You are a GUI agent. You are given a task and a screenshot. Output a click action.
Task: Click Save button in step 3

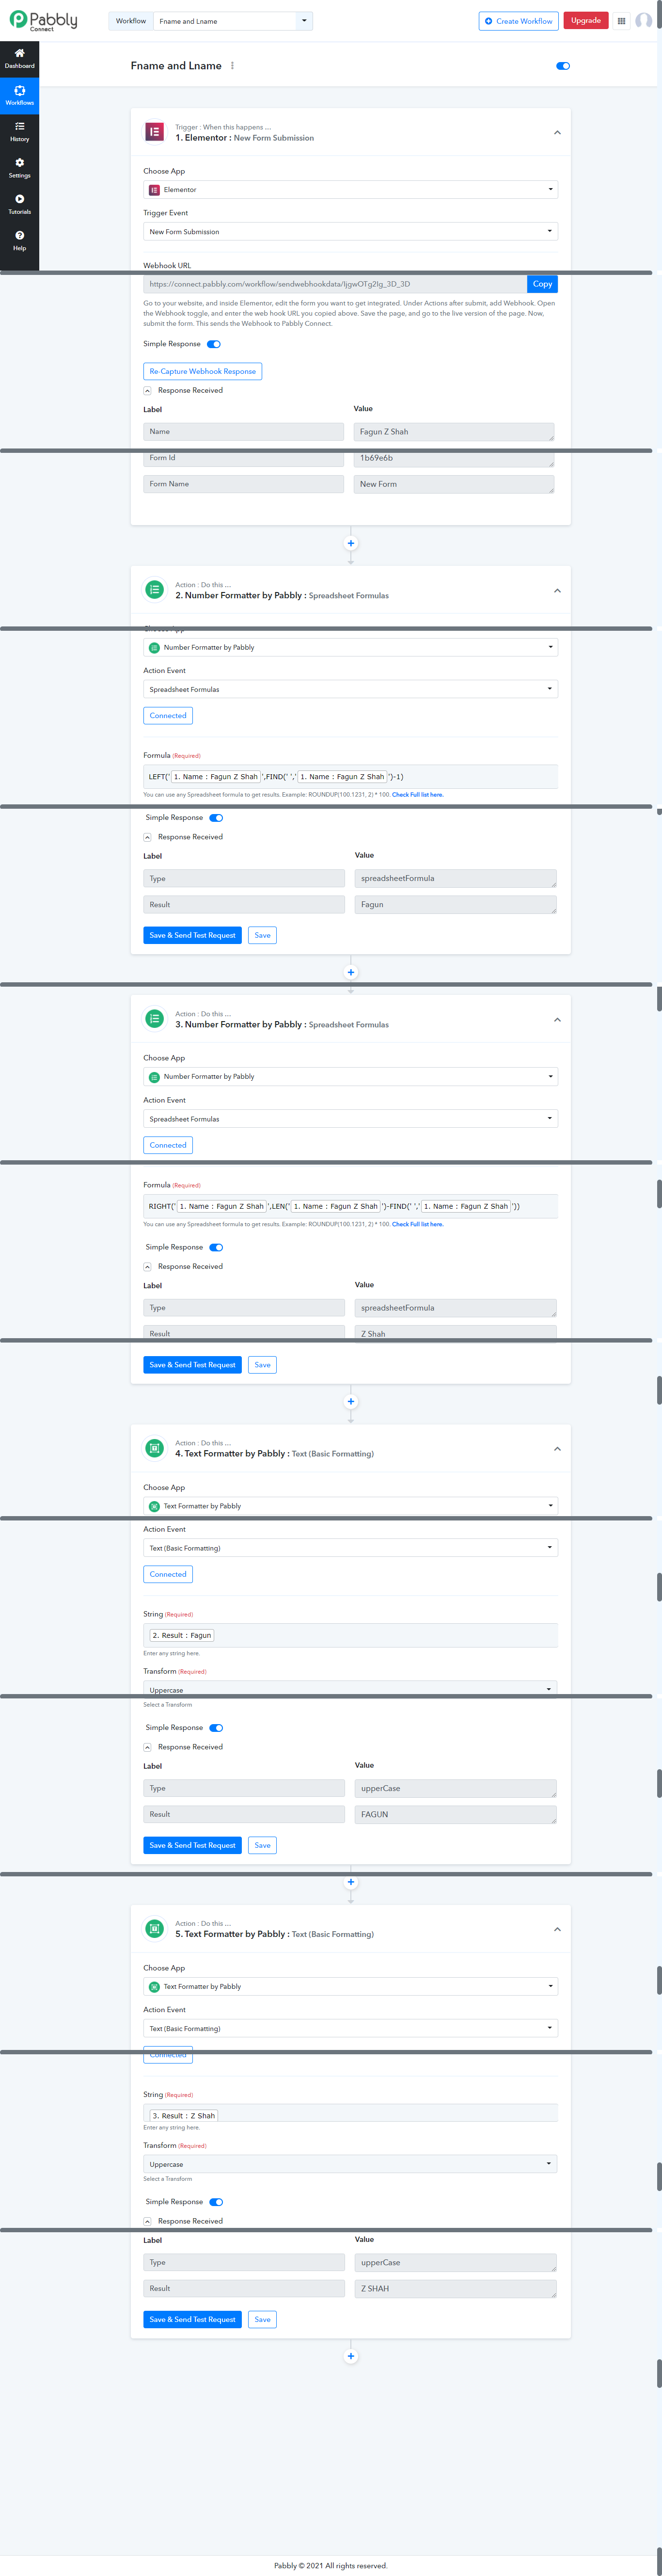click(262, 1365)
